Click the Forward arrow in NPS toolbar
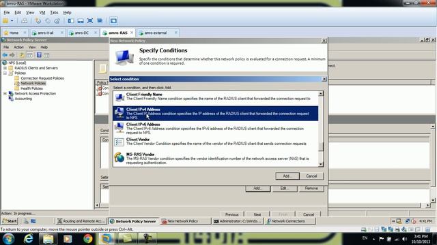This screenshot has height=245, width=437. pyautogui.click(x=12, y=55)
